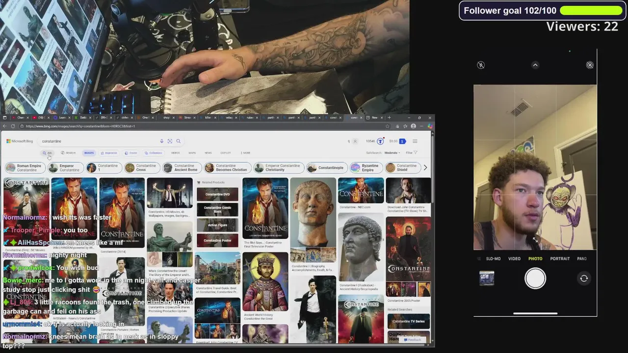Click the Edge Copilot sidebar icon
The width and height of the screenshot is (628, 353).
tap(430, 126)
